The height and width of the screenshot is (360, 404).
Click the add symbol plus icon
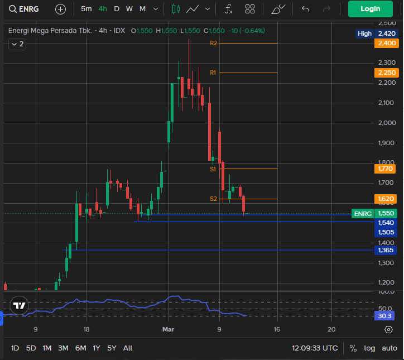(60, 9)
